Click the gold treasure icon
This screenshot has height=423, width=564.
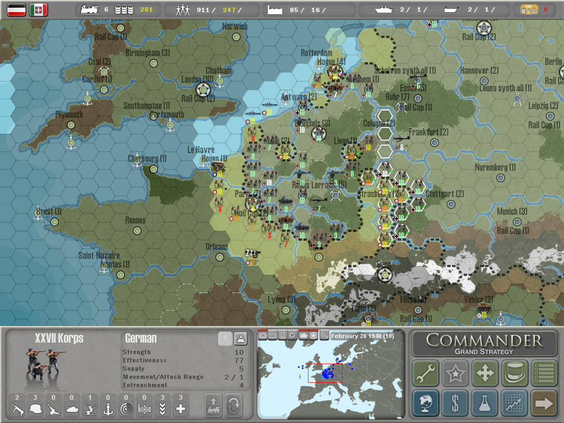529,10
